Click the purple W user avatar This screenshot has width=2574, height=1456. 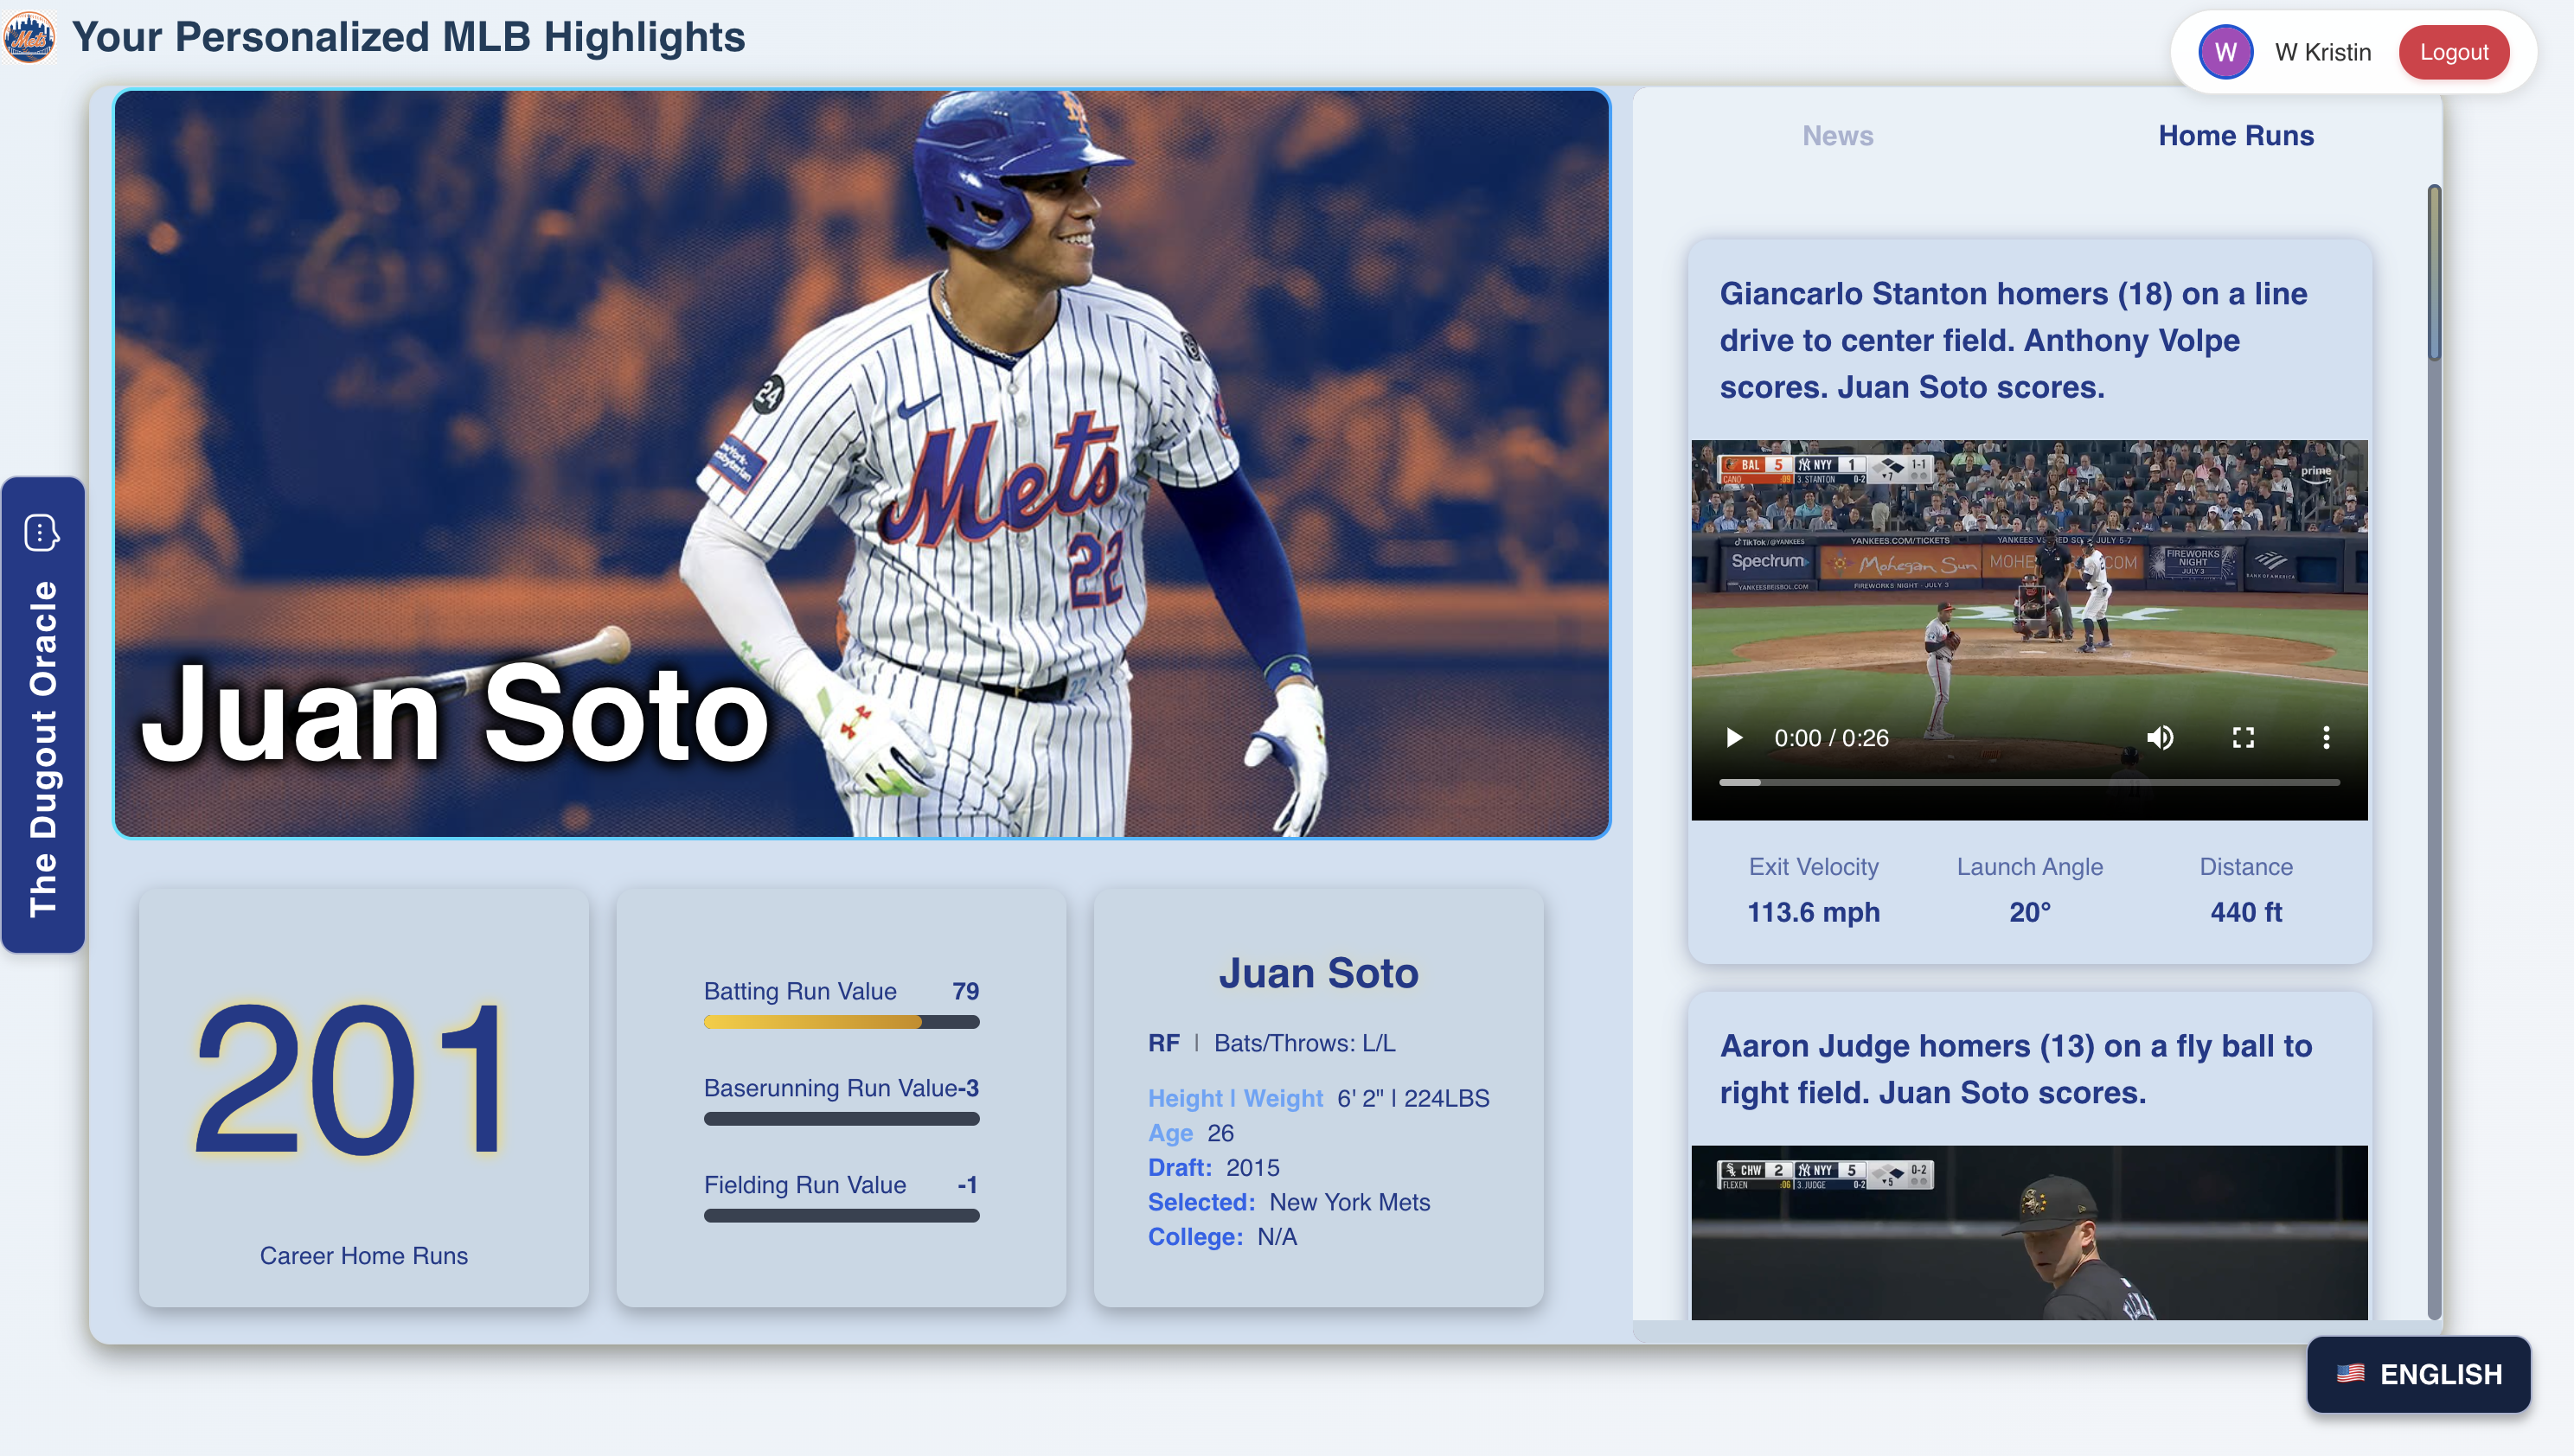coord(2225,52)
